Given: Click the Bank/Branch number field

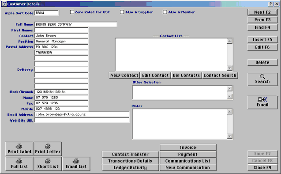Looking at the screenshot, I should (61, 92).
